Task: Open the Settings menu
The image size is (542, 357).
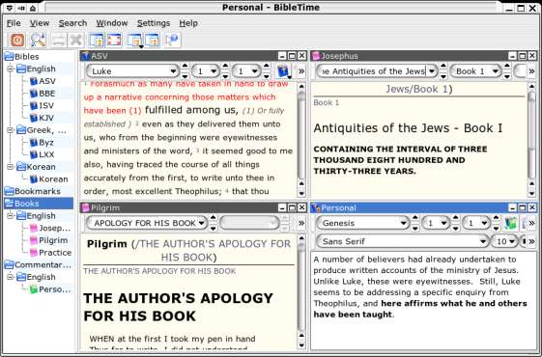Action: 154,23
